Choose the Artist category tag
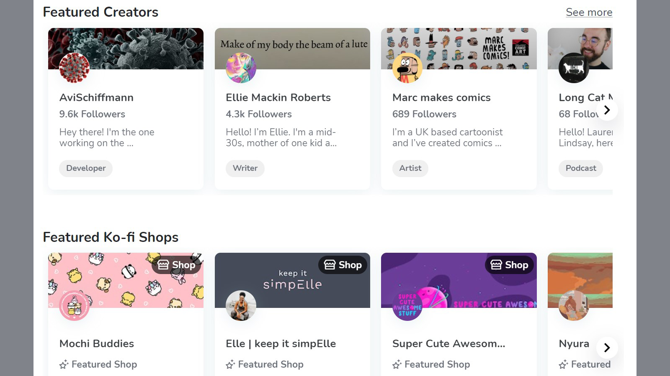 pos(410,168)
